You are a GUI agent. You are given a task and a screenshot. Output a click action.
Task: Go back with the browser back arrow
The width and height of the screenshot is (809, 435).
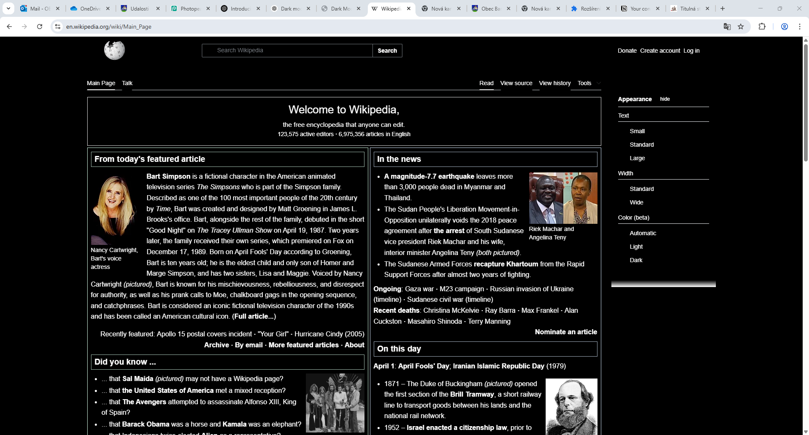coord(9,27)
